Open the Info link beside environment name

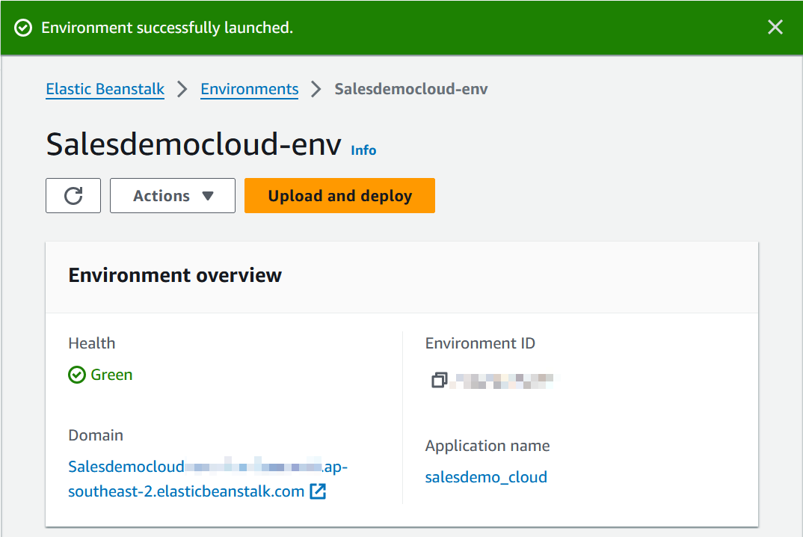363,150
